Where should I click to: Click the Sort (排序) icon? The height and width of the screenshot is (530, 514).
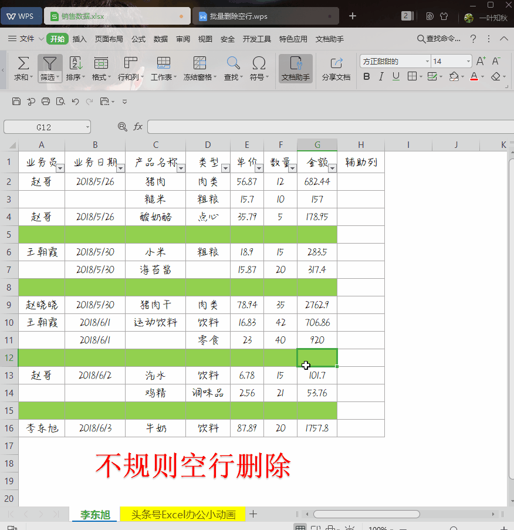pos(75,67)
